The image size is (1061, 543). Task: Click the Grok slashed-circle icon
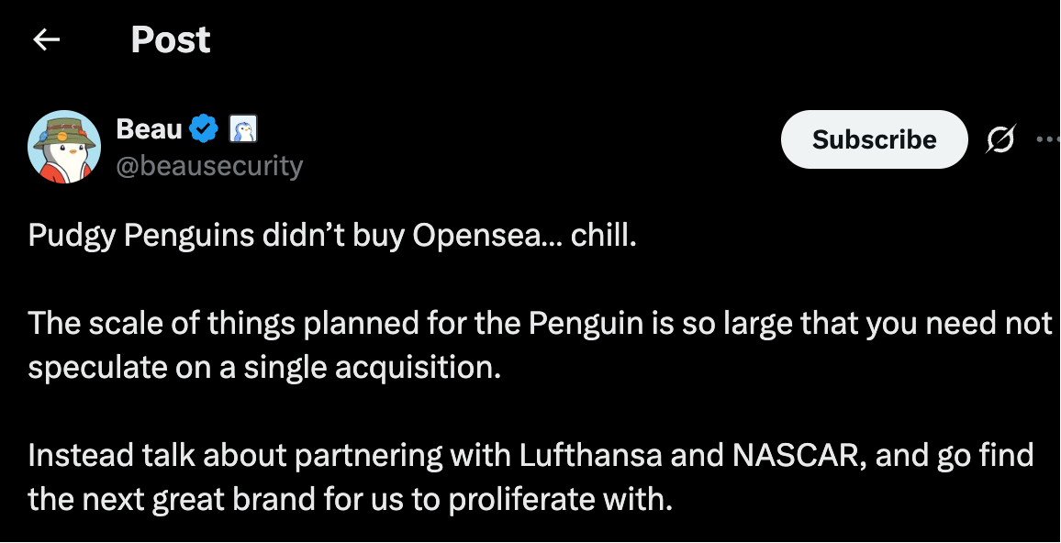click(1001, 139)
